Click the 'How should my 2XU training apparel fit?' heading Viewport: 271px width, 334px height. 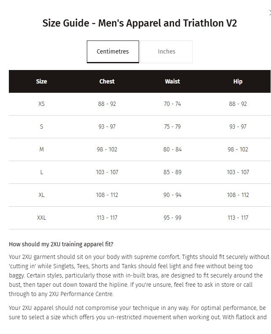point(61,244)
